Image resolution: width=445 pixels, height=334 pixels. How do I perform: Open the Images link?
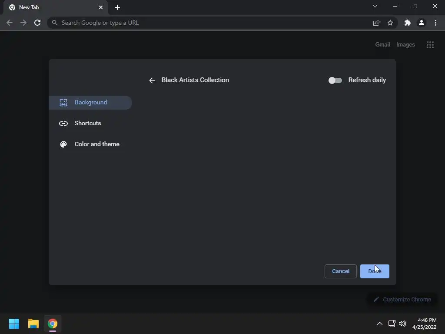point(405,45)
